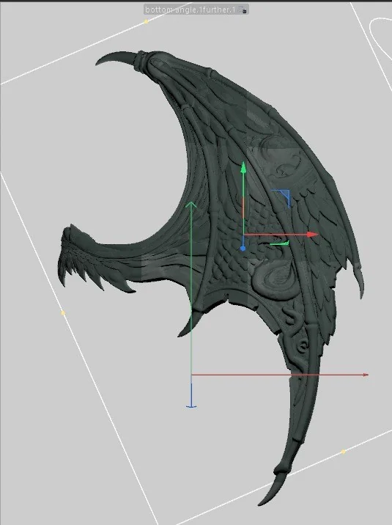Click the blue Z-axis dot of the gizmo
The height and width of the screenshot is (525, 392).
click(x=243, y=249)
